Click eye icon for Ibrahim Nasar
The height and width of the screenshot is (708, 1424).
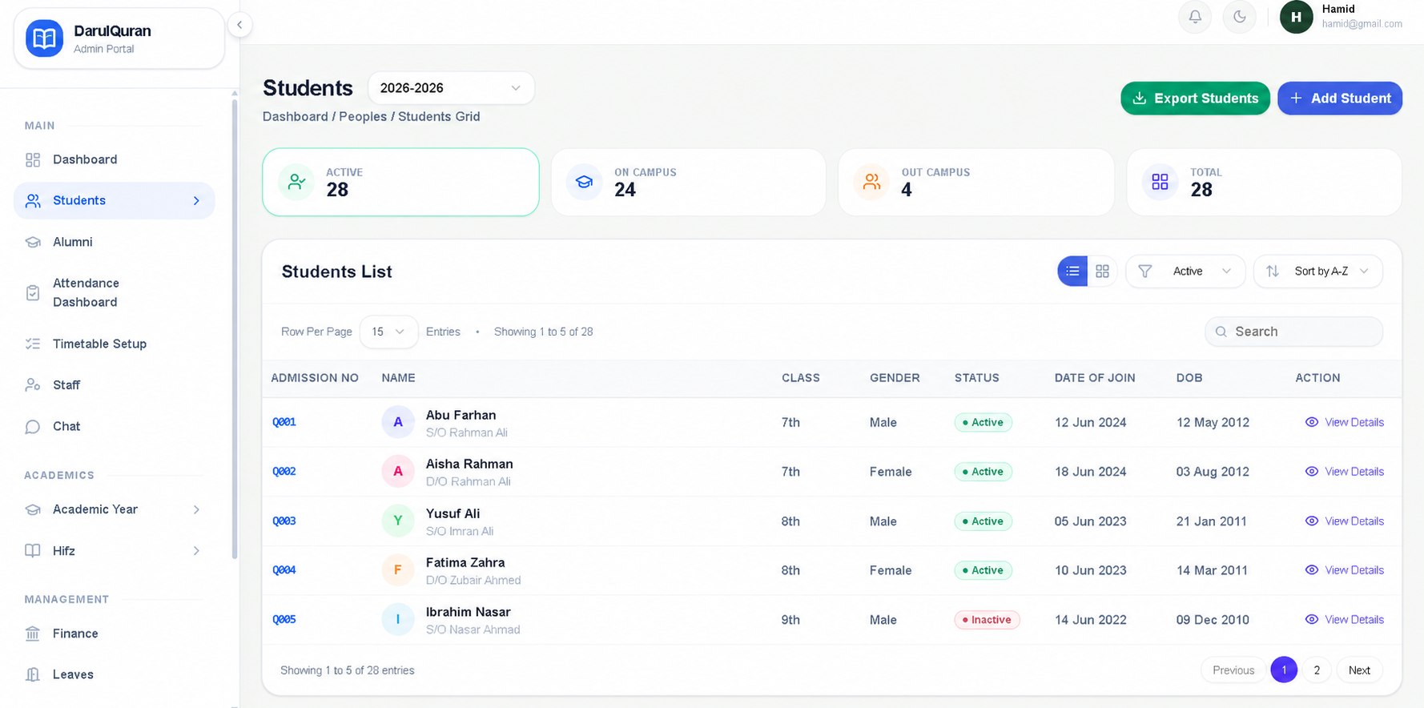(1312, 619)
